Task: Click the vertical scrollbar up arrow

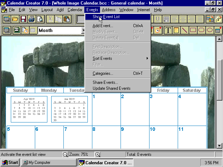Action: point(219,39)
